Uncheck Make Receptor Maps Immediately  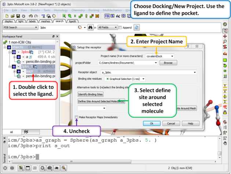click(x=76, y=117)
